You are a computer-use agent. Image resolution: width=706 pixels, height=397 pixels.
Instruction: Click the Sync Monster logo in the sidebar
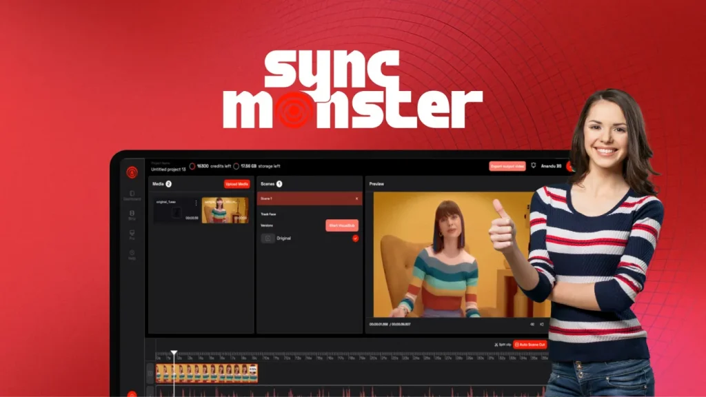tap(132, 172)
